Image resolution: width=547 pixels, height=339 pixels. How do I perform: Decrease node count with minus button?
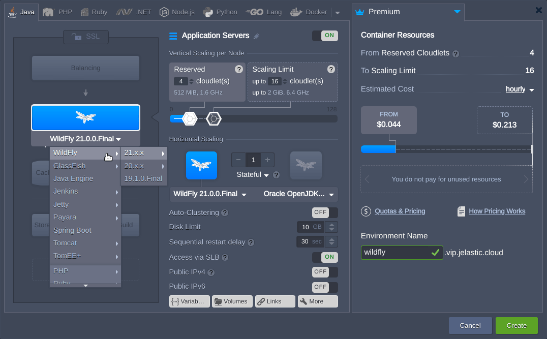coord(238,160)
